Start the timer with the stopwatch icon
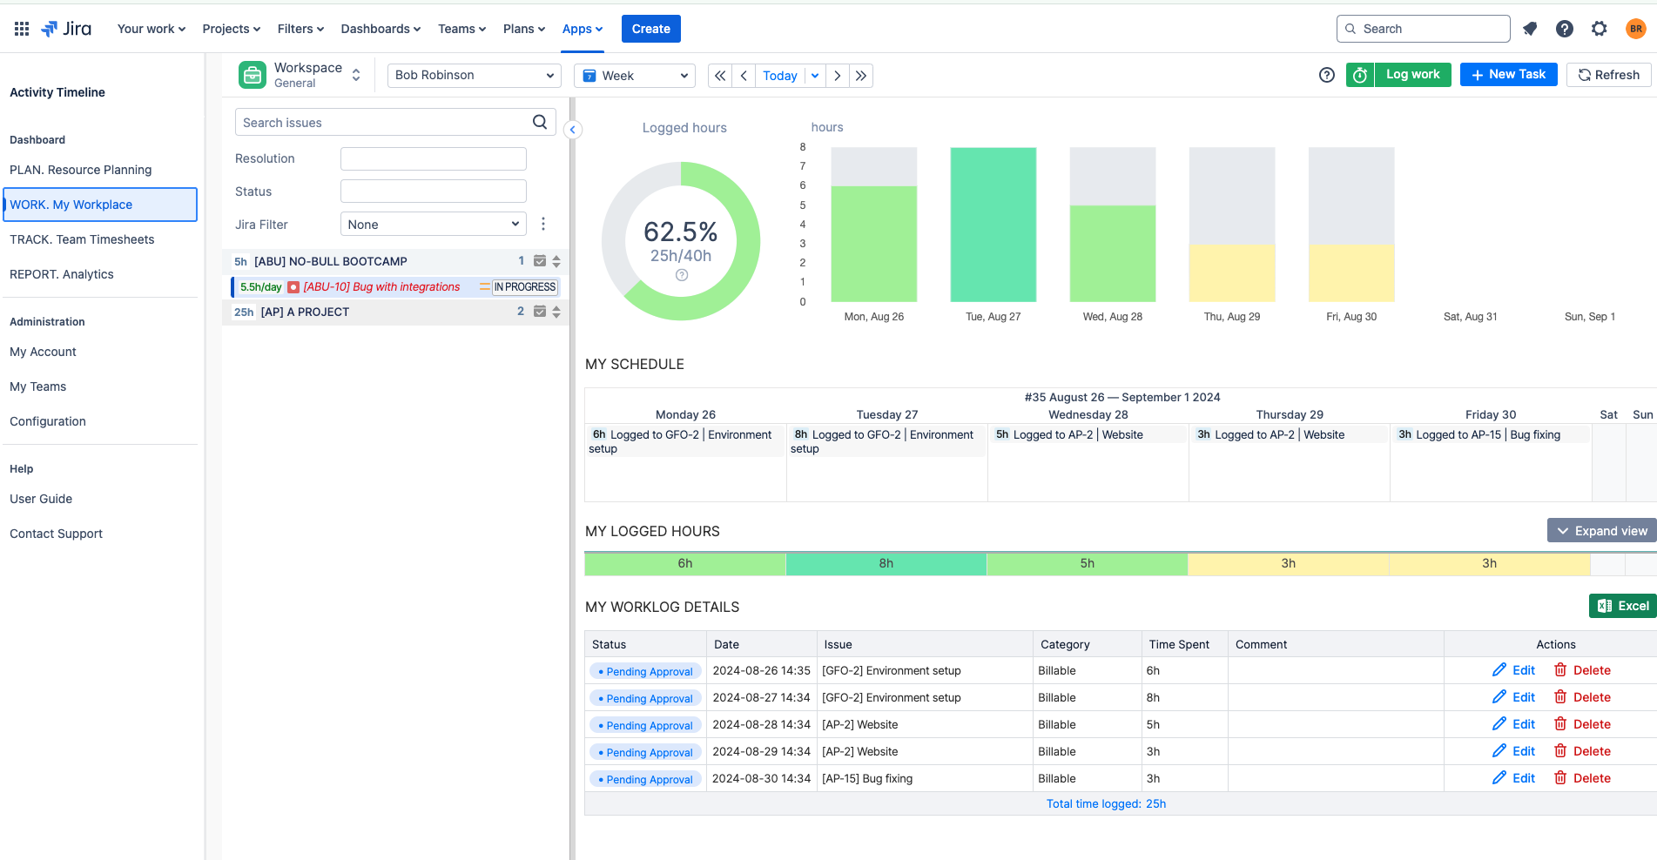 1359,75
